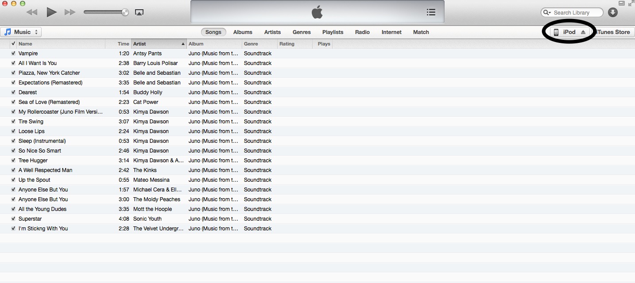Toggle checkbox for Superstar
The image size is (635, 283).
coord(13,219)
